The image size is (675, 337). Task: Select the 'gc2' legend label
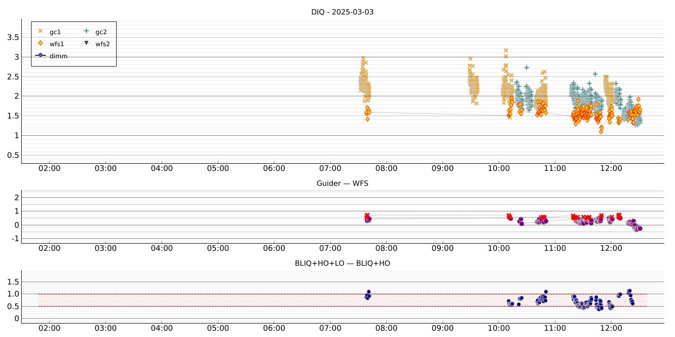click(x=101, y=32)
